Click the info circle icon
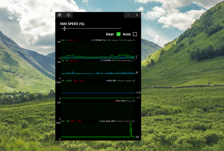Viewport: 224px width, 151px height. pyautogui.click(x=68, y=15)
